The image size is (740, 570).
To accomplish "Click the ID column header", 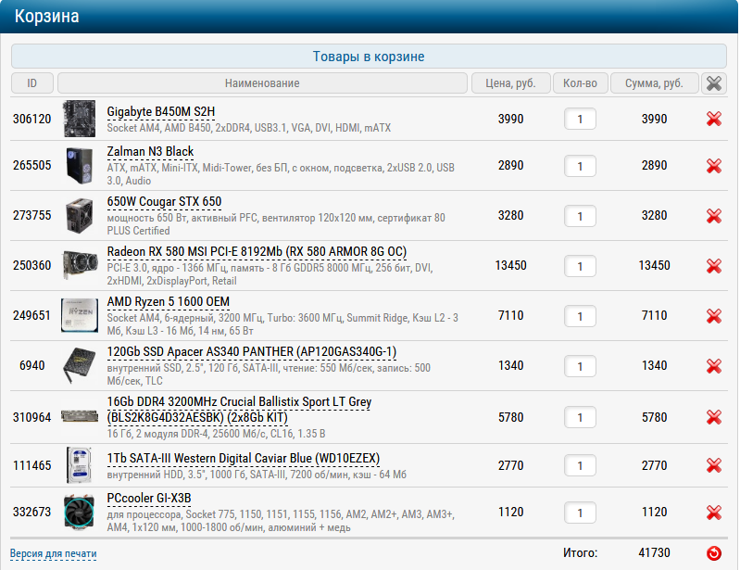I will pos(32,83).
